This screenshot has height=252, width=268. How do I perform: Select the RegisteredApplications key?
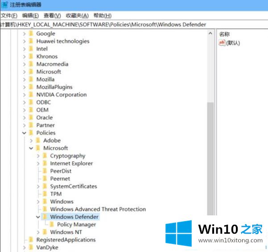pyautogui.click(x=66, y=240)
